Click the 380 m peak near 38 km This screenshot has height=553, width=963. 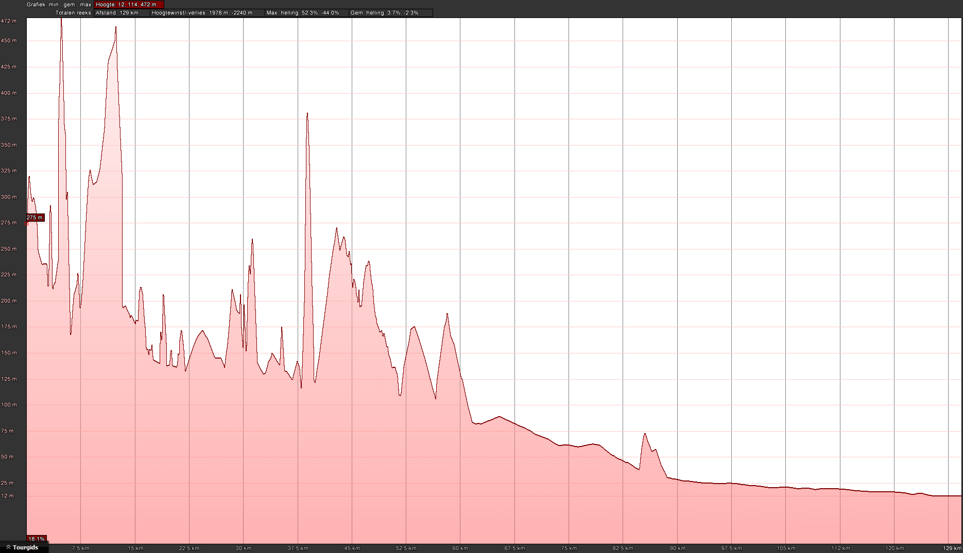tap(307, 114)
